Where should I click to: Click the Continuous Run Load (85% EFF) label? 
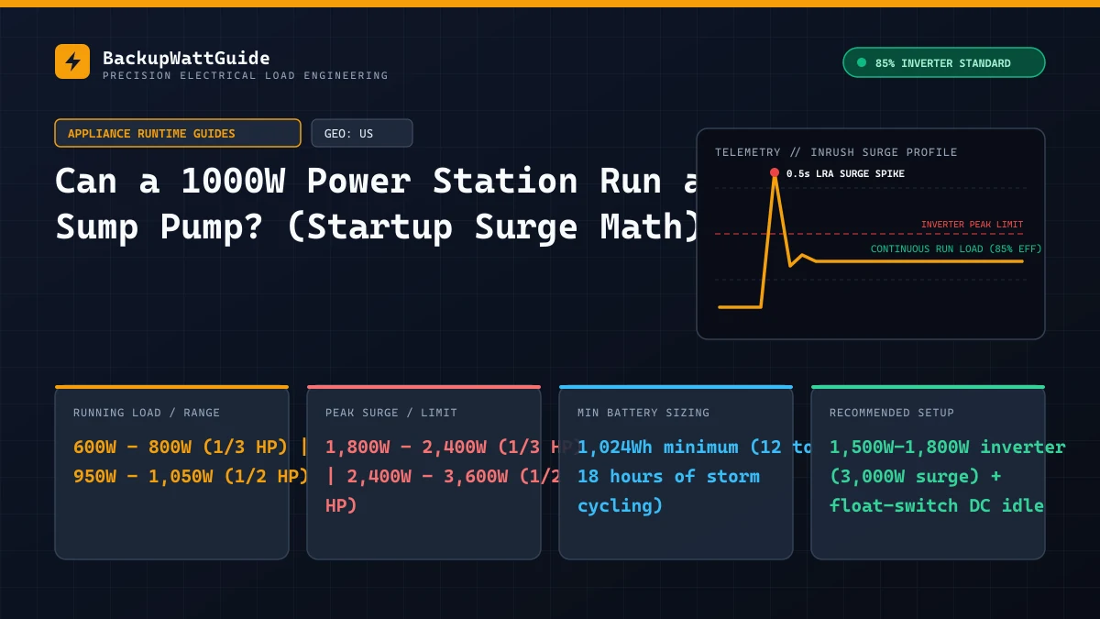tap(956, 249)
